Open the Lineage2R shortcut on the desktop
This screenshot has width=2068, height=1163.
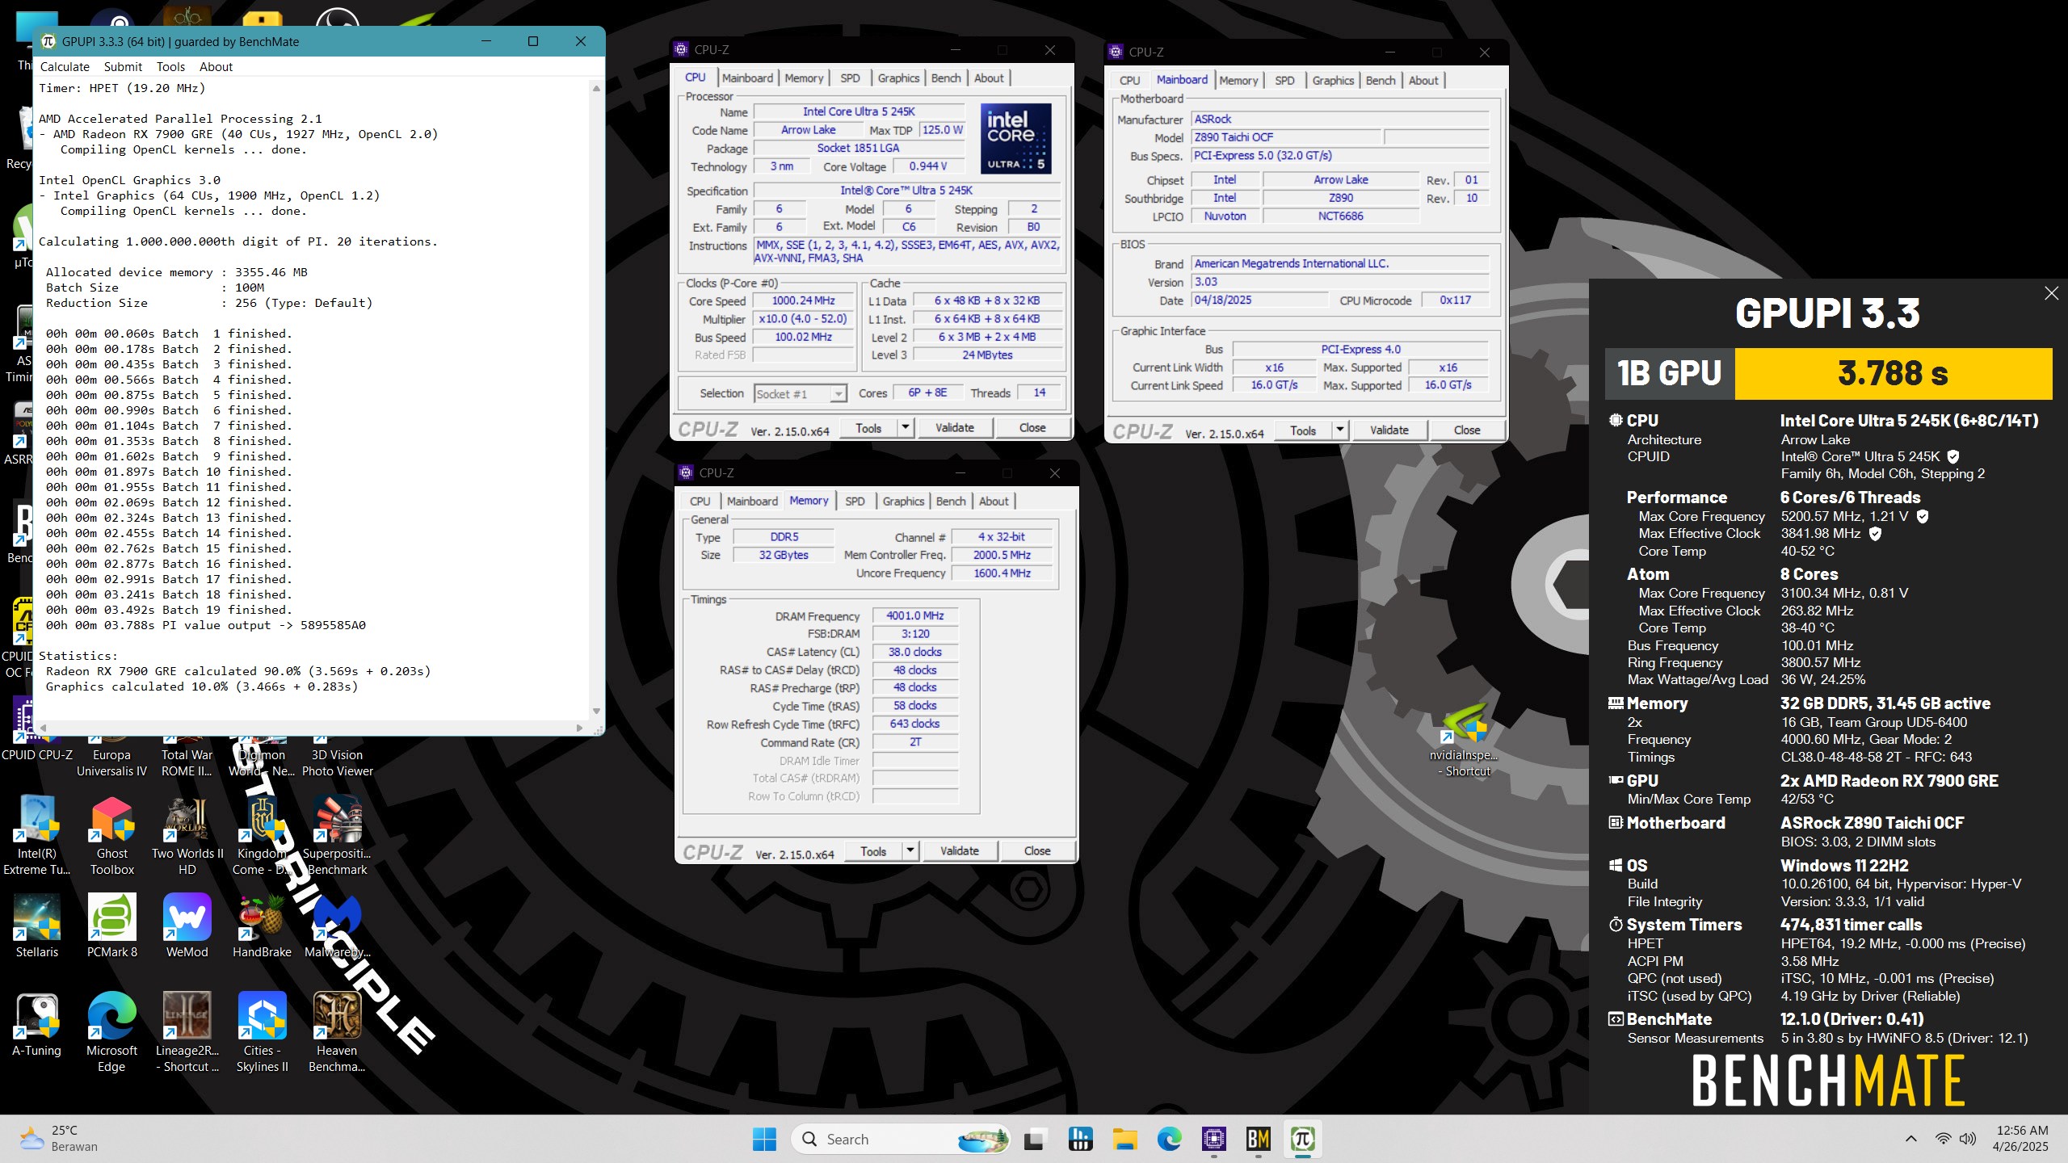tap(187, 1033)
